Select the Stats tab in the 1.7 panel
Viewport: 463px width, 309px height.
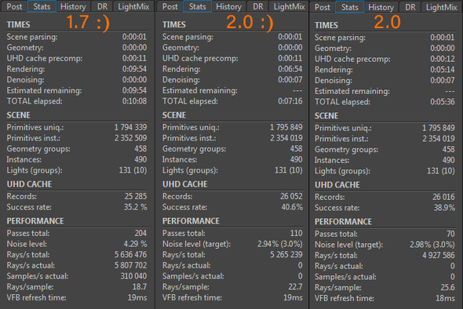pos(42,6)
